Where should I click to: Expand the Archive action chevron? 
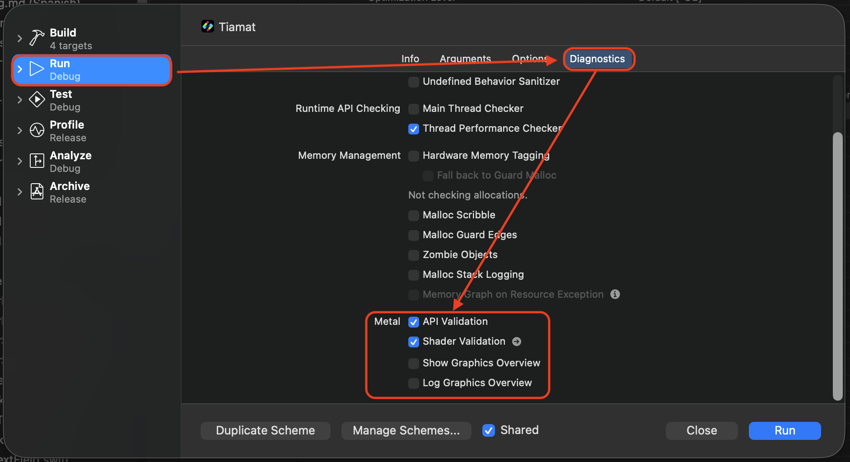click(x=19, y=192)
